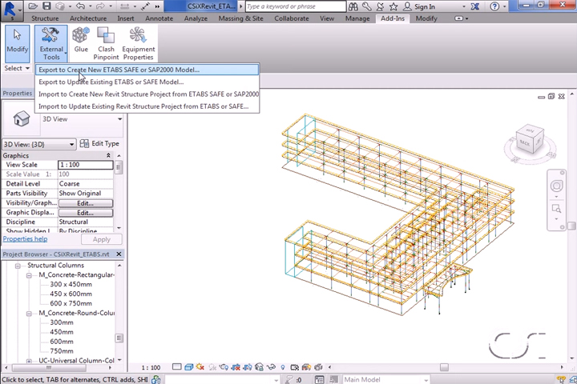The height and width of the screenshot is (384, 577).
Task: Collapse the Graphics properties group
Action: [108, 155]
